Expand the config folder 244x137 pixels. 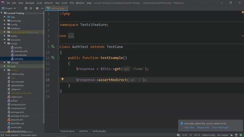(x=5, y=24)
